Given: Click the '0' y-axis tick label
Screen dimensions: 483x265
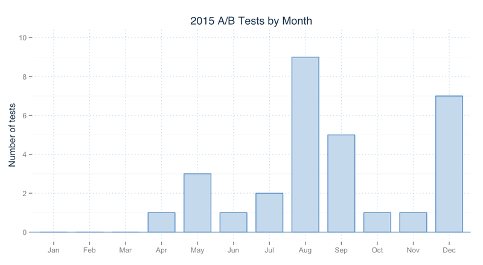Looking at the screenshot, I should [25, 232].
